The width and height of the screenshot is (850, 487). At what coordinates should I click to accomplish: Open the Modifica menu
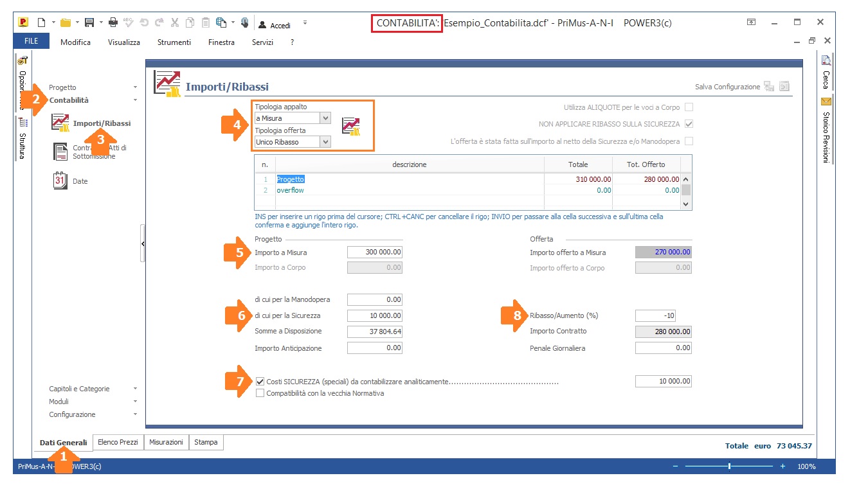click(75, 42)
